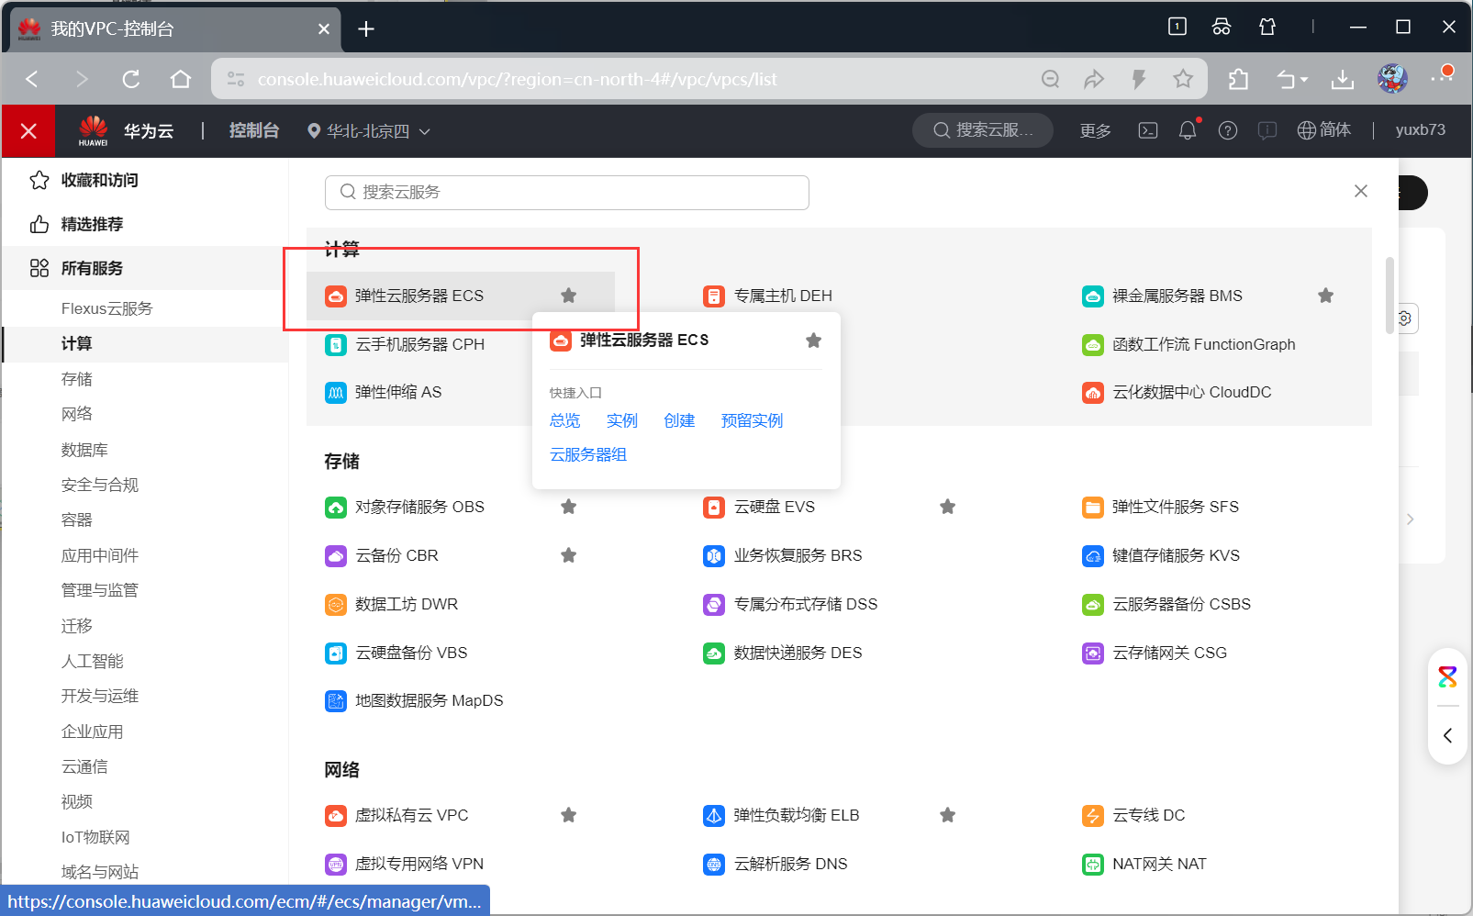
Task: Open 控制台 link in header
Action: click(x=254, y=130)
